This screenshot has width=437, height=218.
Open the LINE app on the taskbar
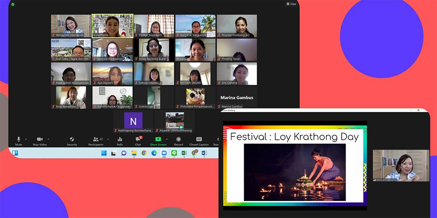click(x=174, y=153)
